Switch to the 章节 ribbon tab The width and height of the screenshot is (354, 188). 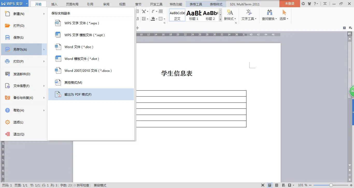point(138,4)
